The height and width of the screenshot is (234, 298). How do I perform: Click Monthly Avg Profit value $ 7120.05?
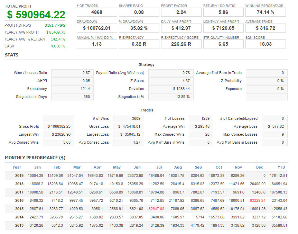click(x=223, y=28)
